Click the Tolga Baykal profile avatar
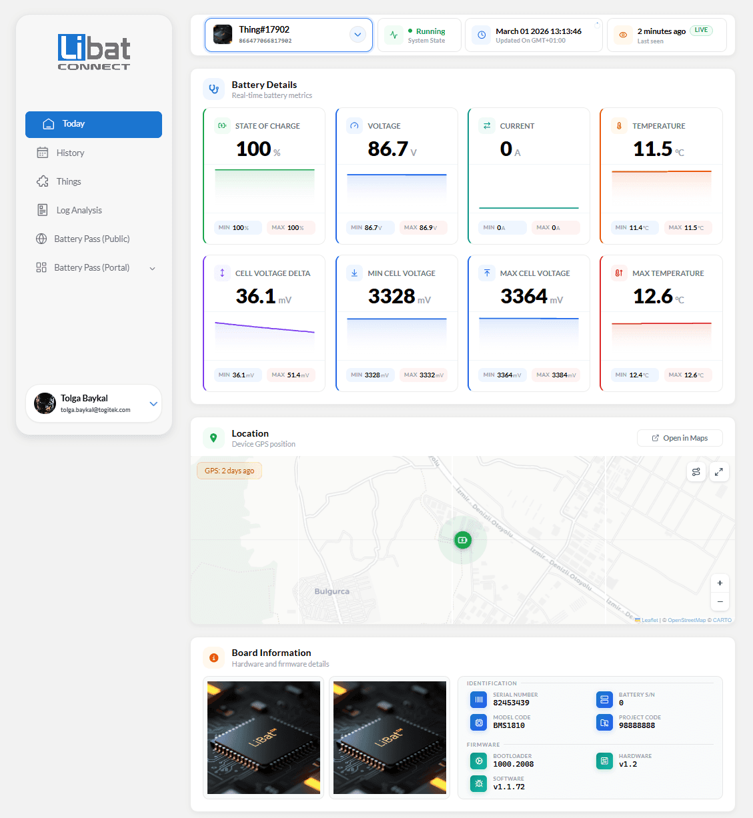Viewport: 753px width, 818px height. pyautogui.click(x=45, y=403)
